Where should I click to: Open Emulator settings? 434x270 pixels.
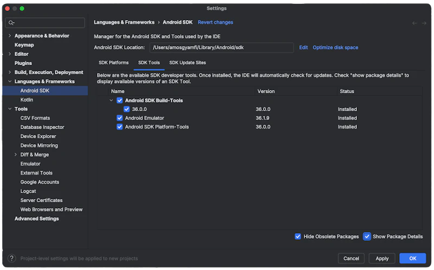point(30,164)
